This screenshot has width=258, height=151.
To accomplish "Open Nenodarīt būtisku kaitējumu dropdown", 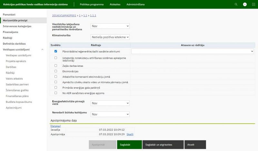I will click(x=110, y=114).
